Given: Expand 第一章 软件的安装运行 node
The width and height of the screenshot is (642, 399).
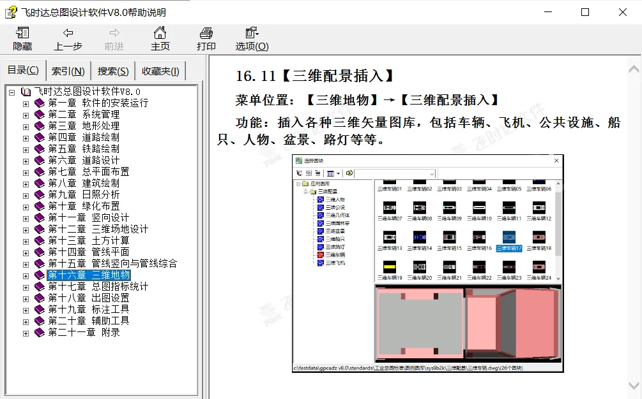Looking at the screenshot, I should (x=24, y=103).
